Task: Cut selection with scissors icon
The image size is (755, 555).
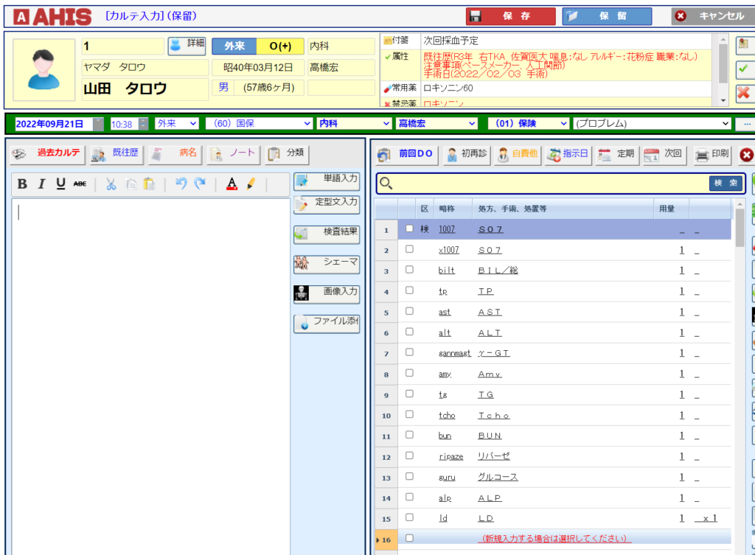Action: coord(111,184)
